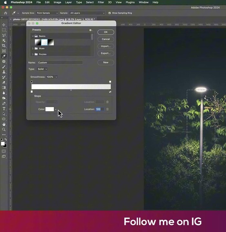Select the Crop tool
The image size is (226, 232).
coord(4,46)
